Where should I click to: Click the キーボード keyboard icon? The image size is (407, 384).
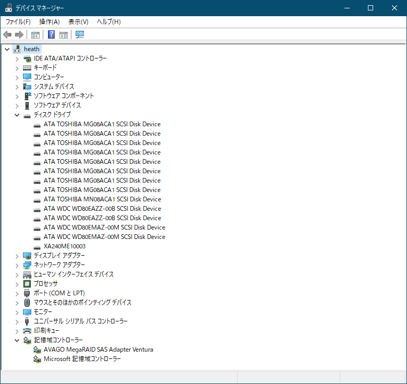coord(27,68)
